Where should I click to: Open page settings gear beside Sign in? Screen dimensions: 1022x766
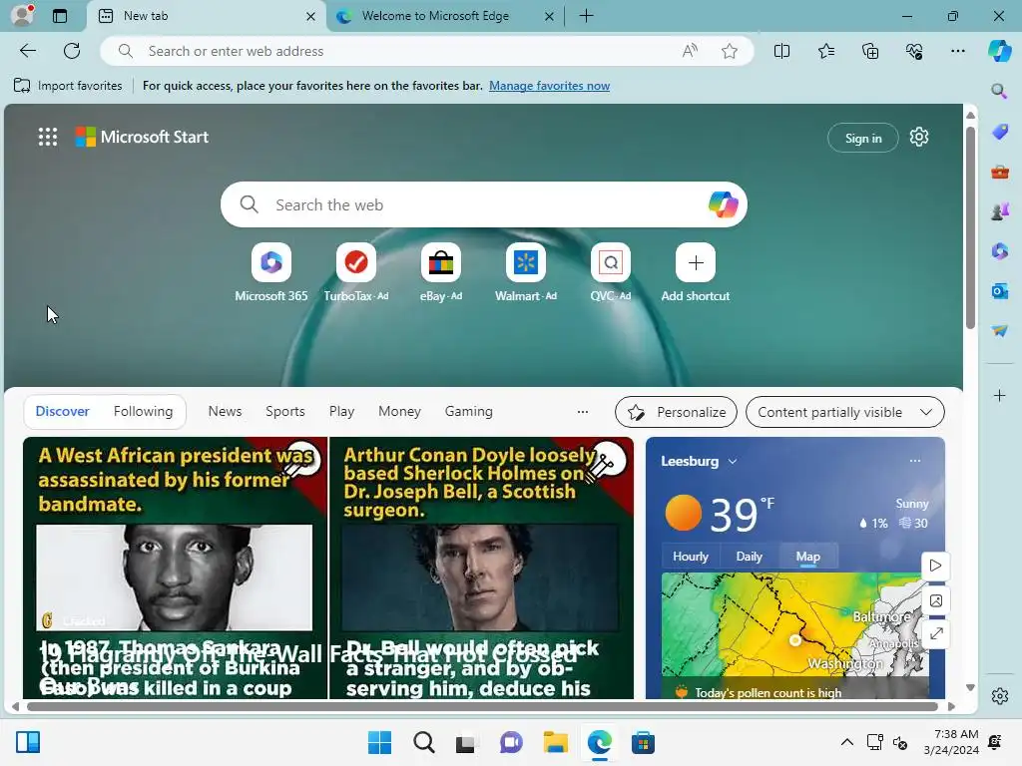tap(919, 138)
